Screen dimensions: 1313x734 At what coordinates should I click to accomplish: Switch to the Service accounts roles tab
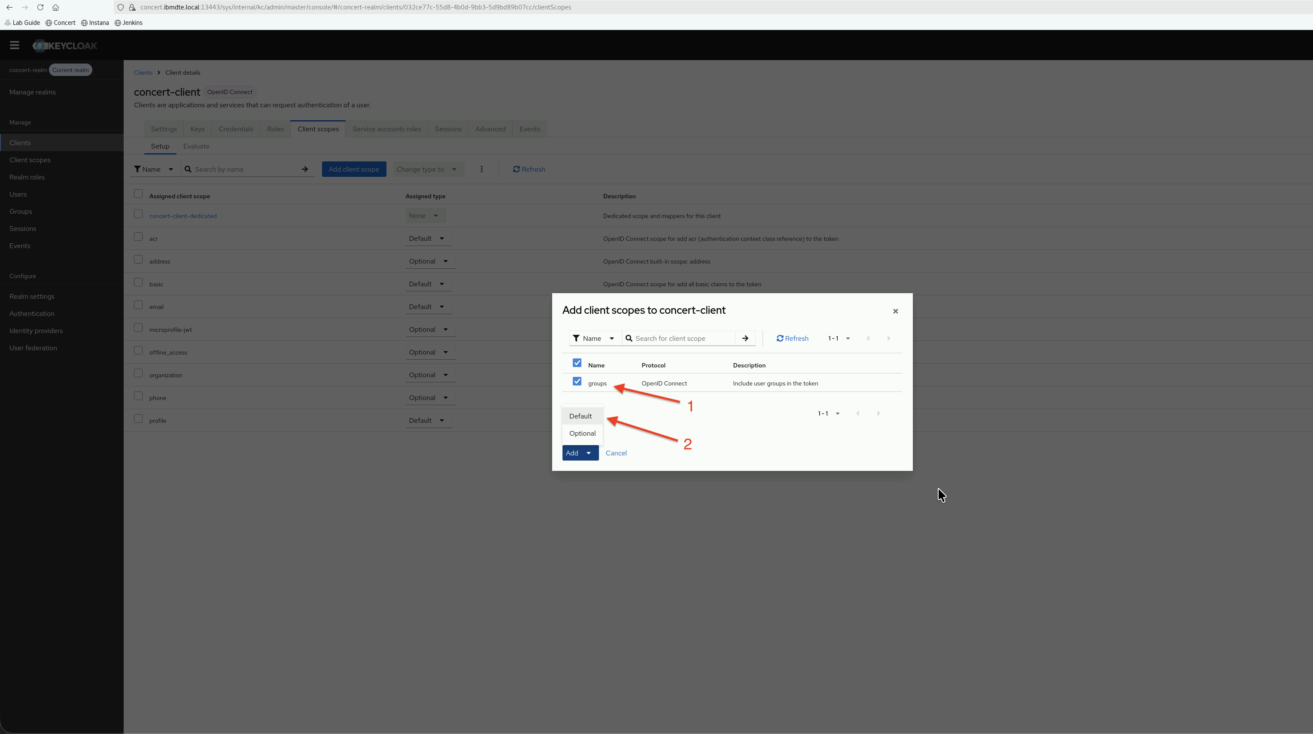(x=386, y=129)
